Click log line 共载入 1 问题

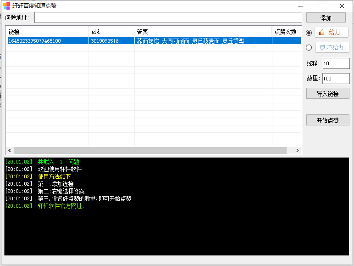pos(42,162)
